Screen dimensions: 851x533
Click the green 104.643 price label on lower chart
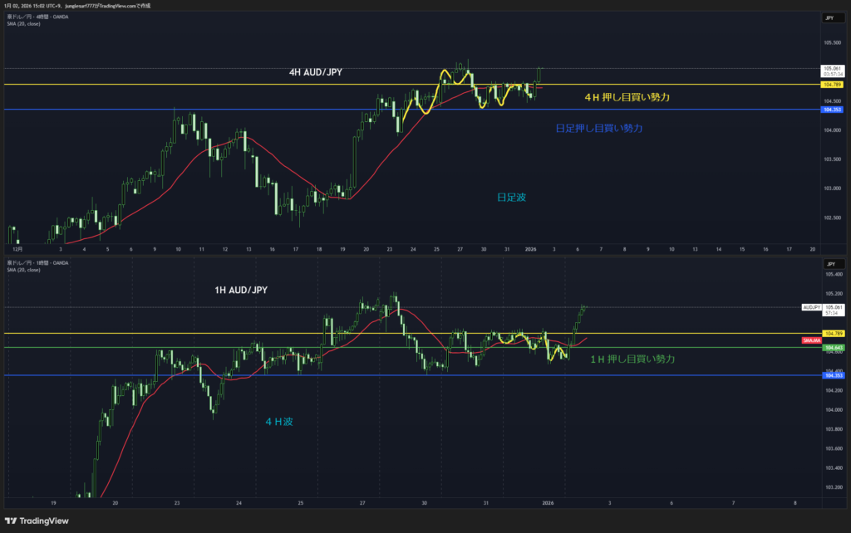831,347
